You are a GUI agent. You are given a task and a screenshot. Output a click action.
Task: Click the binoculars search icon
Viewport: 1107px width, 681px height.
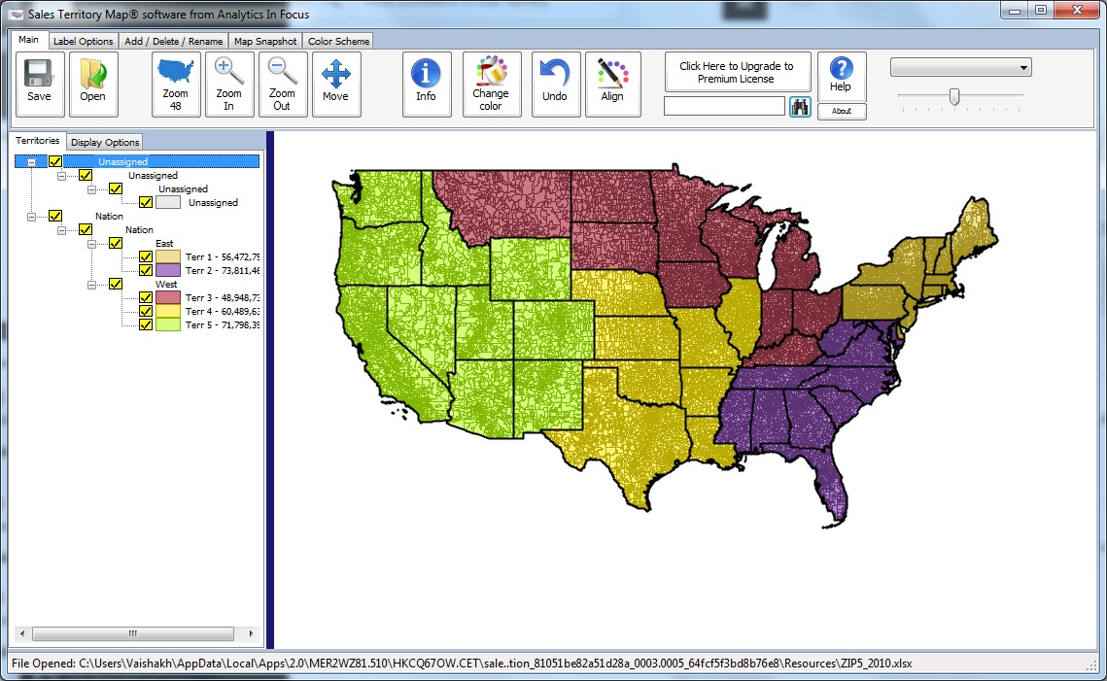799,106
